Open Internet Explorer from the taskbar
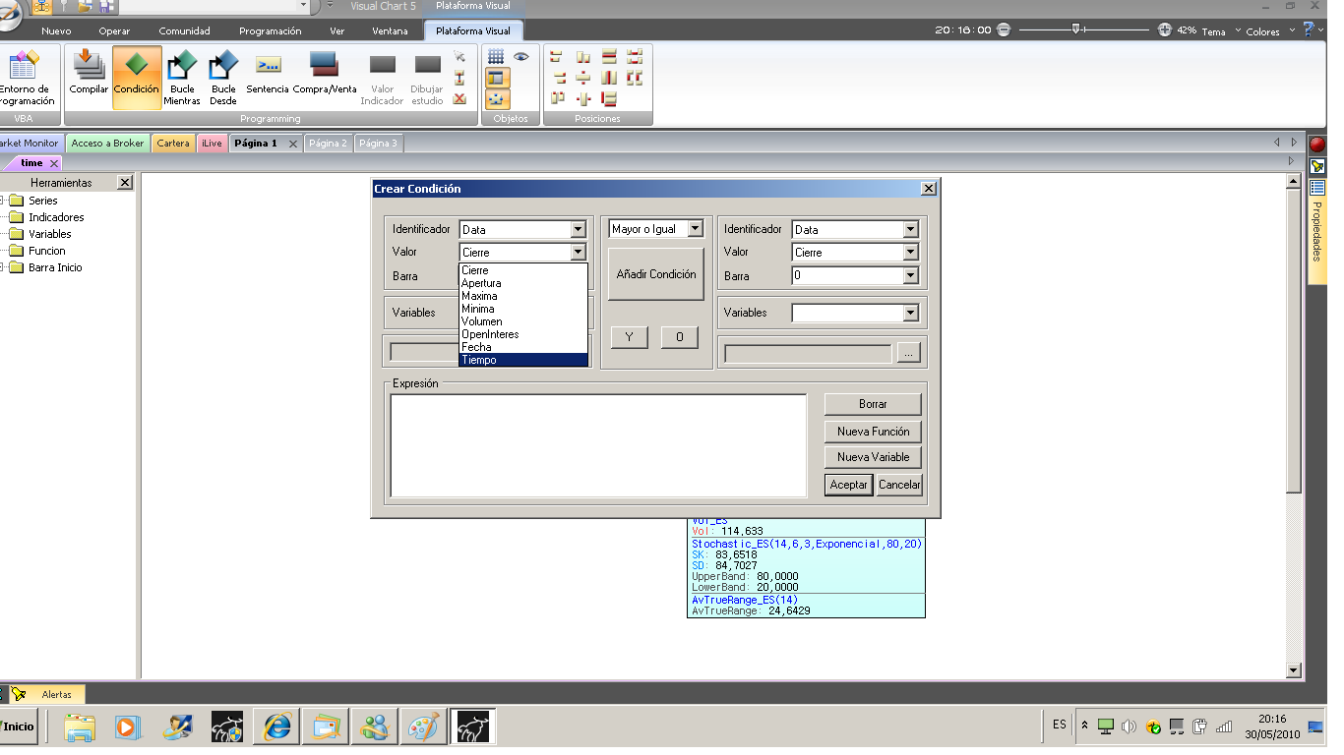This screenshot has height=755, width=1344. 276,727
